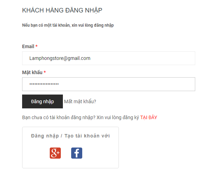Open the Mất mật khẩu? link
The height and width of the screenshot is (169, 208).
(80, 101)
